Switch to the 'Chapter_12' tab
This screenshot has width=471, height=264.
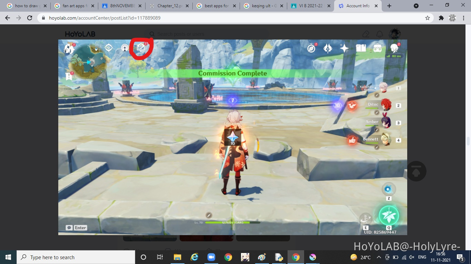tap(169, 6)
